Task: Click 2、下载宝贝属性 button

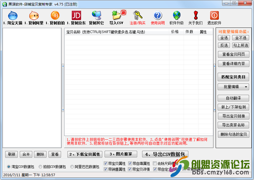Action: coord(85,154)
